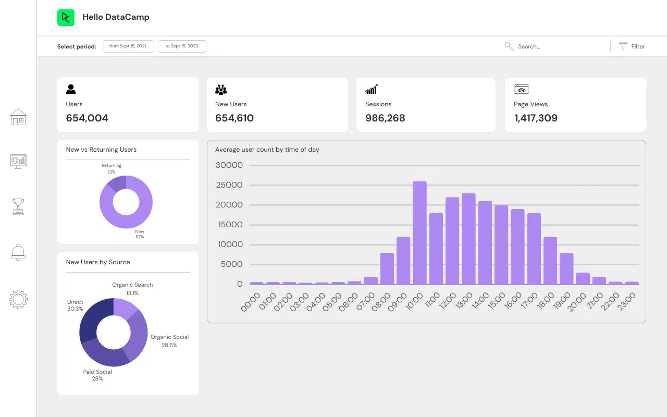
Task: Click the Sessions growth chart icon
Action: tap(372, 89)
